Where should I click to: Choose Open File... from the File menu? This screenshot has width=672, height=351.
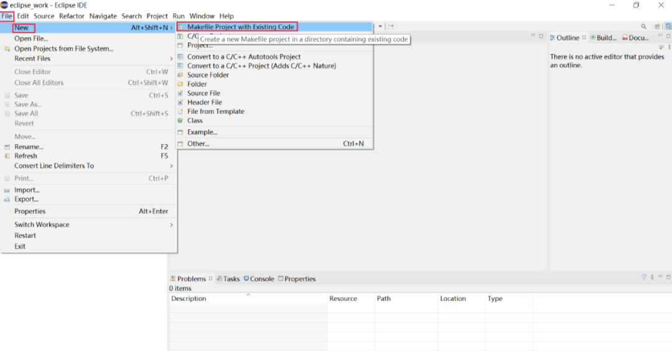coord(89,39)
